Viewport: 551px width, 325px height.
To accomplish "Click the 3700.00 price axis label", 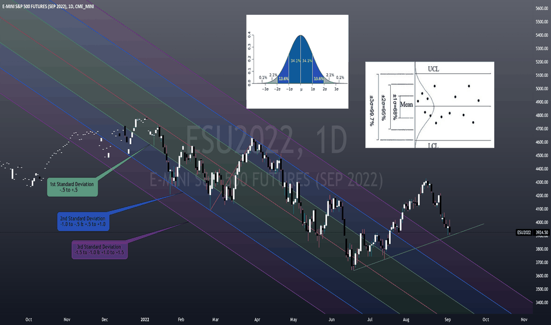I will (x=542, y=262).
